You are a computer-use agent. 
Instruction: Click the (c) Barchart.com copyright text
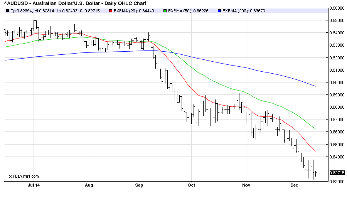(x=24, y=176)
